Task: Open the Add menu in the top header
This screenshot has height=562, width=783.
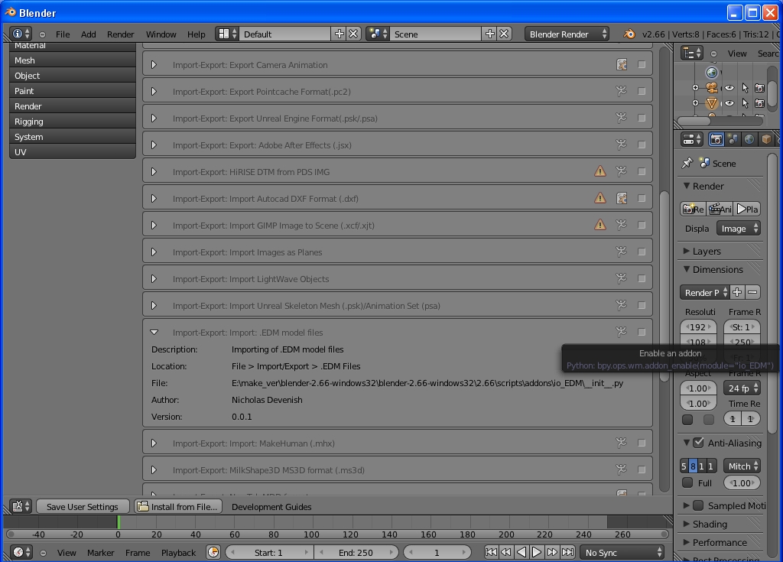Action: point(89,34)
